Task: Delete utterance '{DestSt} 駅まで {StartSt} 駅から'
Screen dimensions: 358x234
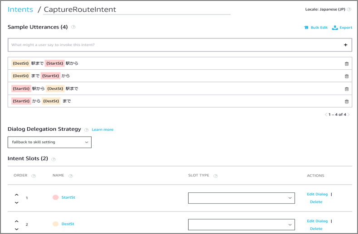Action: (x=347, y=64)
